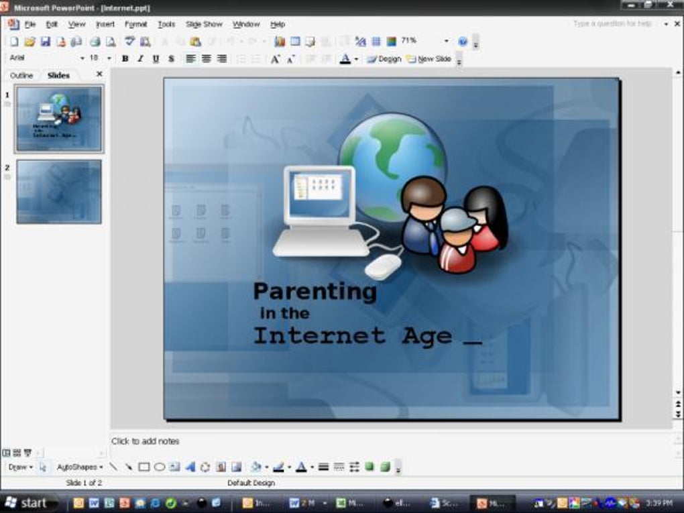Toggle Underline formatting
The height and width of the screenshot is (513, 684).
point(156,58)
